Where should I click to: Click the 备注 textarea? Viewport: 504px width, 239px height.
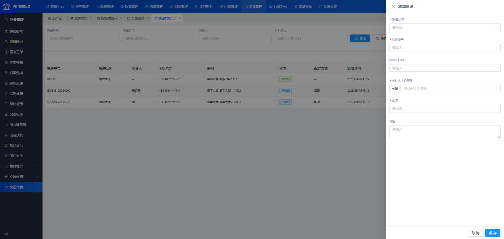(x=445, y=132)
